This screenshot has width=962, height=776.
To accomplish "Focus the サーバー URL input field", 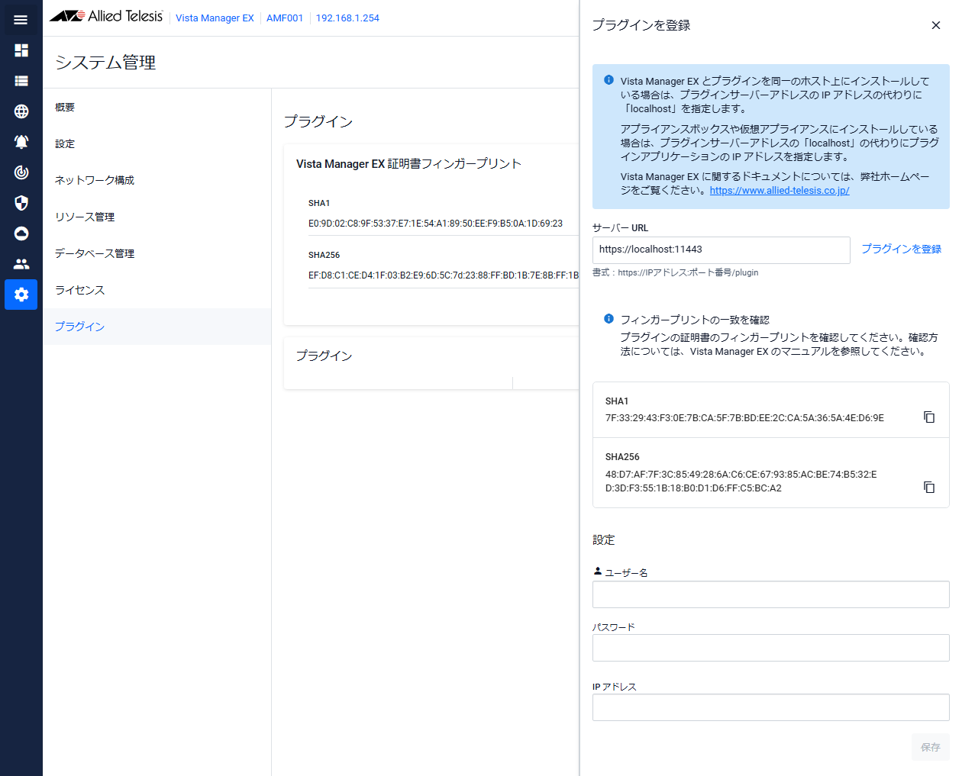I will [x=721, y=250].
